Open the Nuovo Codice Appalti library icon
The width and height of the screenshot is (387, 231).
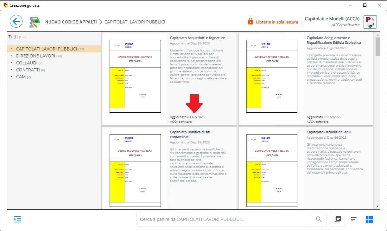click(35, 22)
